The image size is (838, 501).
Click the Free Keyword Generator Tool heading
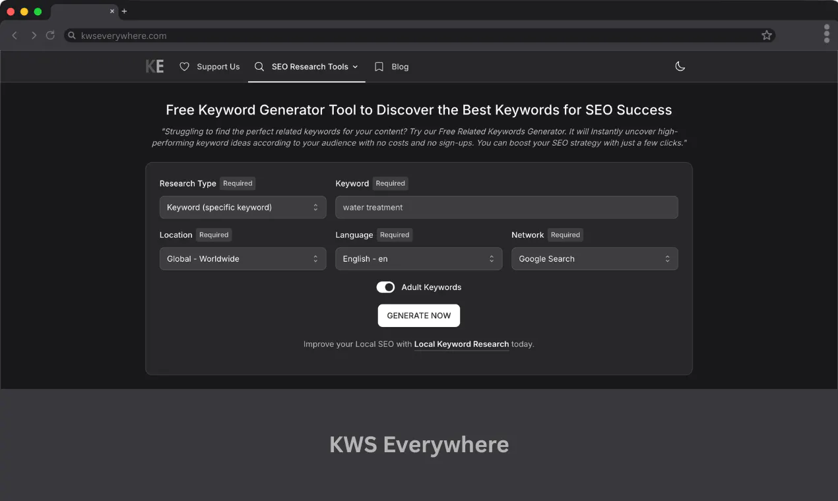pyautogui.click(x=419, y=110)
